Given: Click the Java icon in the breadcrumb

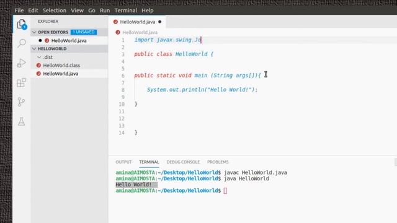Looking at the screenshot, I should coord(118,32).
